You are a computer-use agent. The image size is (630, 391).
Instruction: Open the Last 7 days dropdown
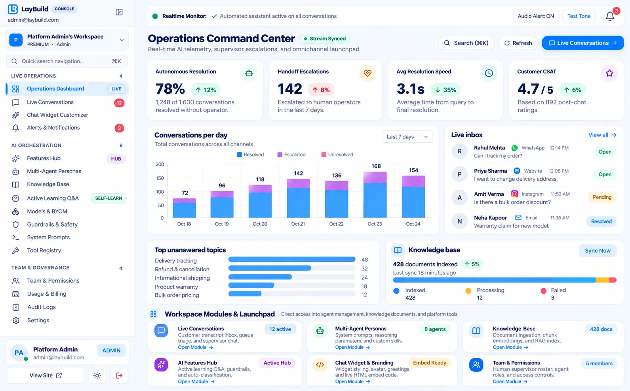[407, 137]
